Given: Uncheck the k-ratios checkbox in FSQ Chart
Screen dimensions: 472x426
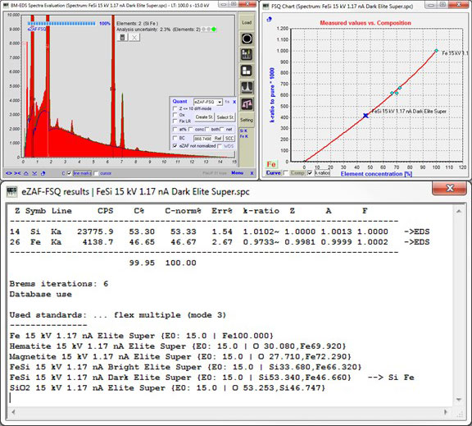Looking at the screenshot, I should coord(310,172).
